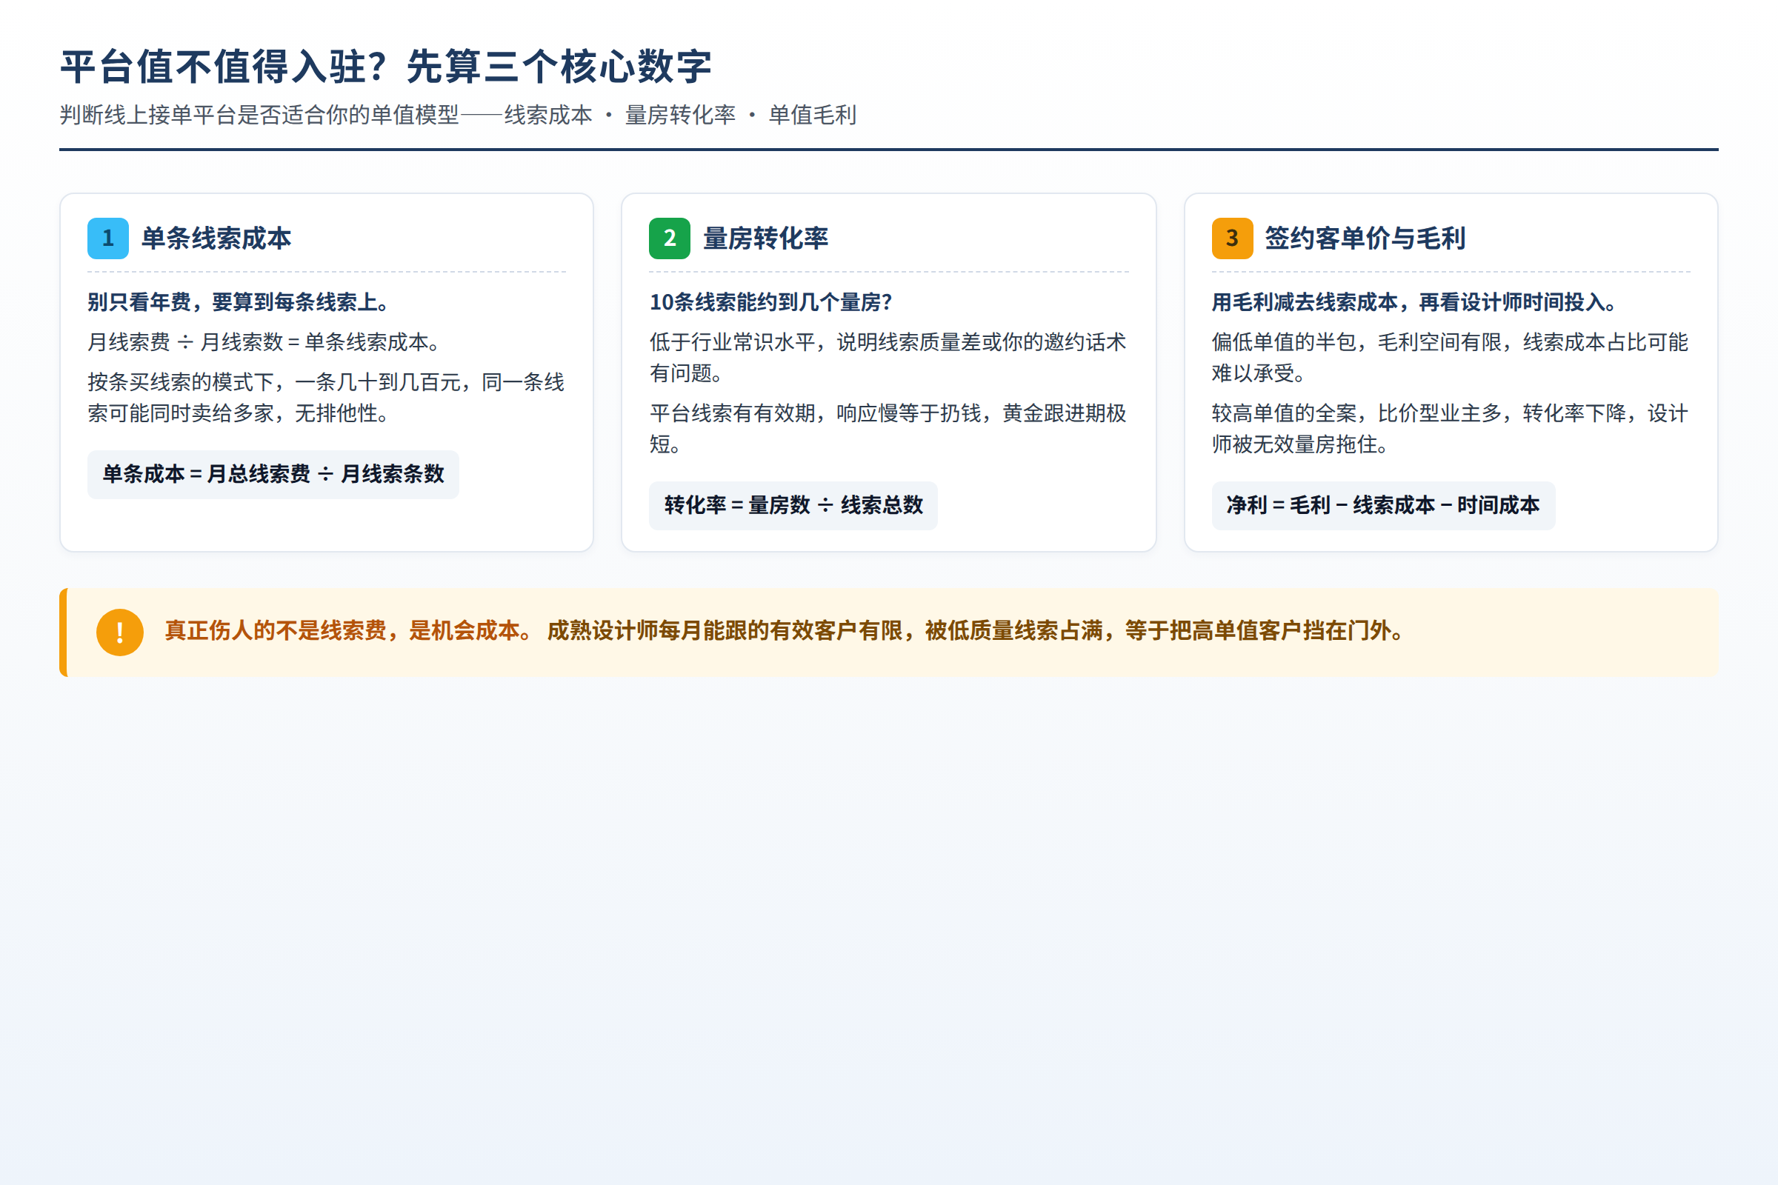Click the card heading 量房转化率
Viewport: 1778px width, 1185px height.
pos(766,238)
